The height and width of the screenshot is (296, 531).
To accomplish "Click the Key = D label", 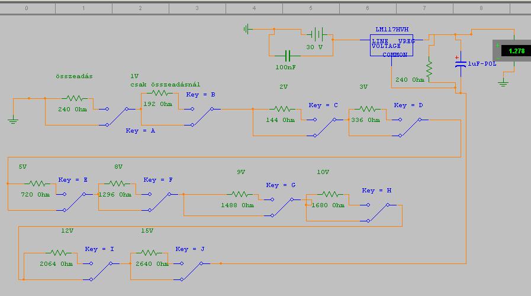I will tap(408, 105).
